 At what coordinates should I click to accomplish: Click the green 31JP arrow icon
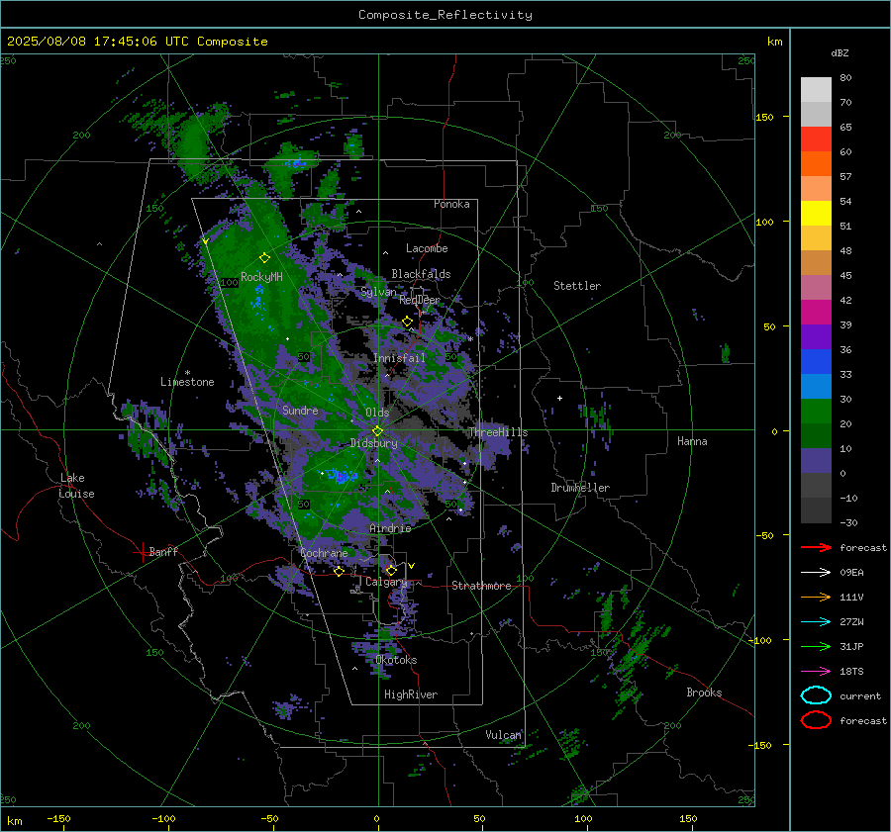pyautogui.click(x=816, y=646)
